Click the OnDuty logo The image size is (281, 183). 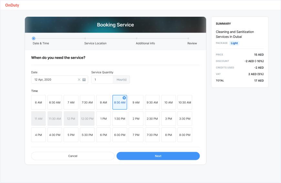click(x=12, y=5)
